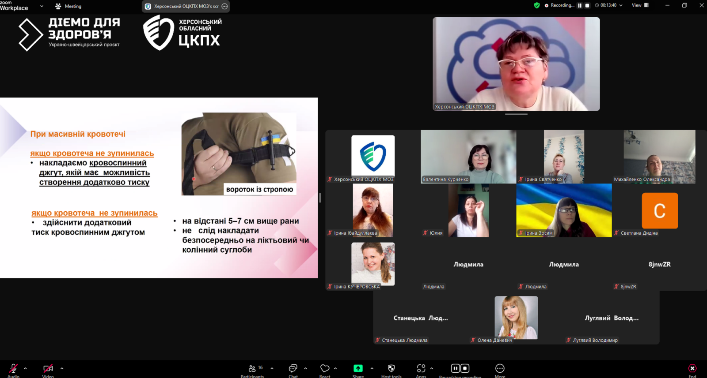
Task: Click the End meeting button
Action: (692, 369)
